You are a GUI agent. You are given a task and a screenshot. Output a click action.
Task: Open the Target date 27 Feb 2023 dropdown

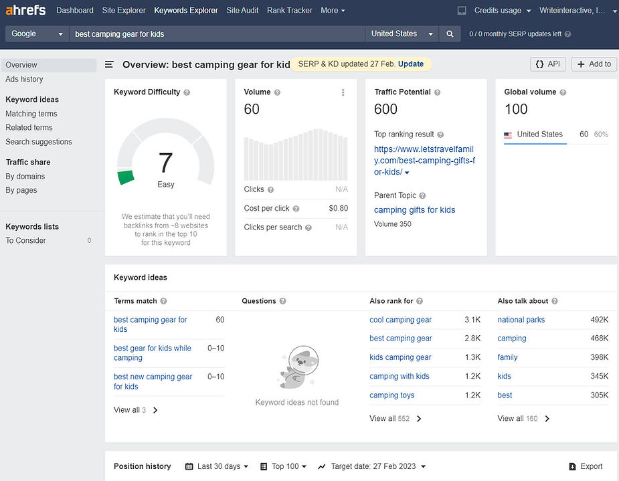[x=372, y=466]
